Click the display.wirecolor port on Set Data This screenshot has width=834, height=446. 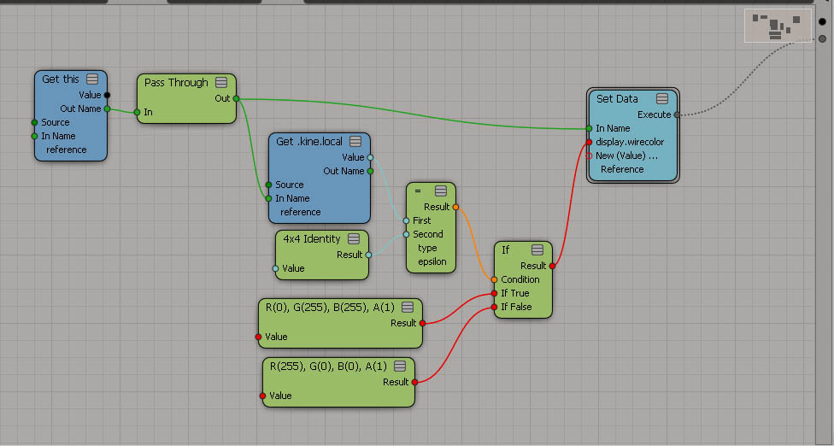[590, 142]
